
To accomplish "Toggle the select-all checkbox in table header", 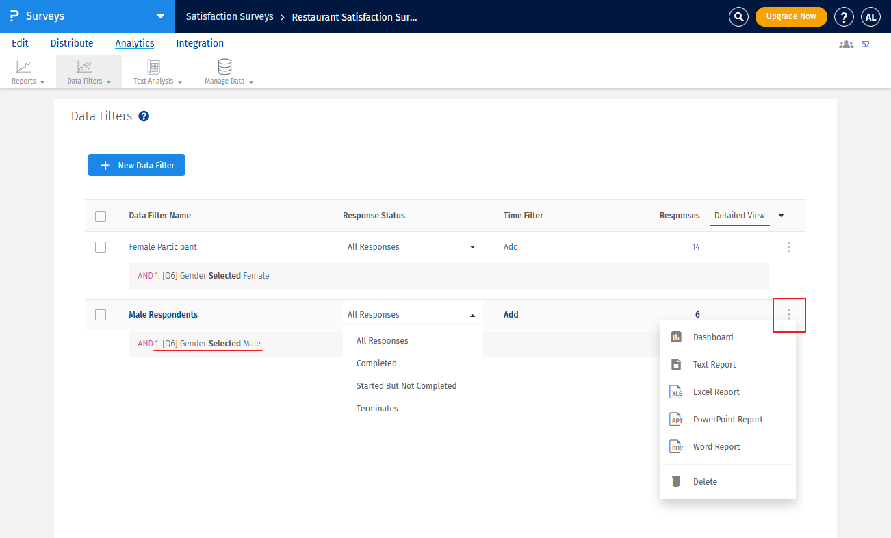I will point(101,216).
